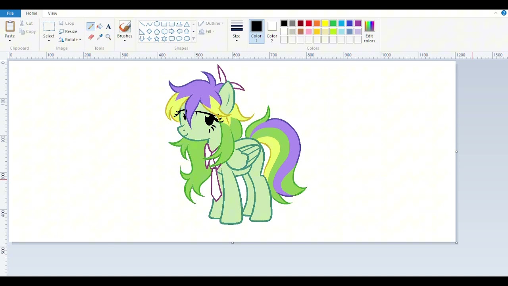This screenshot has height=286, width=508.
Task: Choose the Left arrow shape
Action: coord(179,31)
